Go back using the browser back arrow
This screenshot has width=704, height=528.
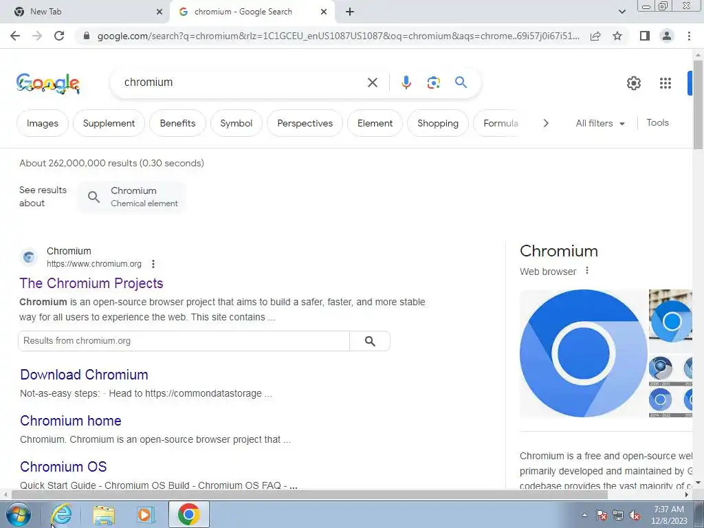pos(15,36)
